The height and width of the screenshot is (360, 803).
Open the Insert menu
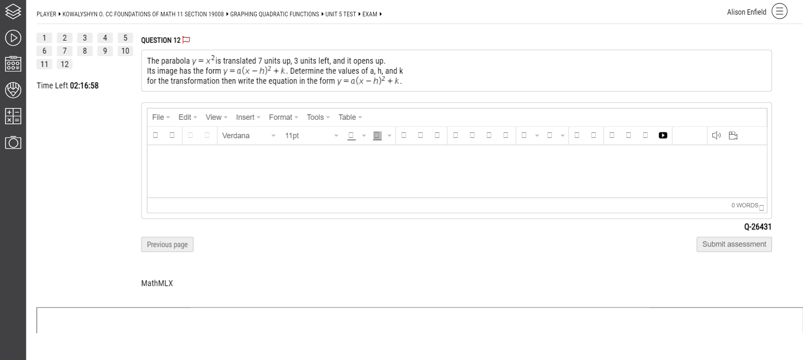[x=248, y=117]
